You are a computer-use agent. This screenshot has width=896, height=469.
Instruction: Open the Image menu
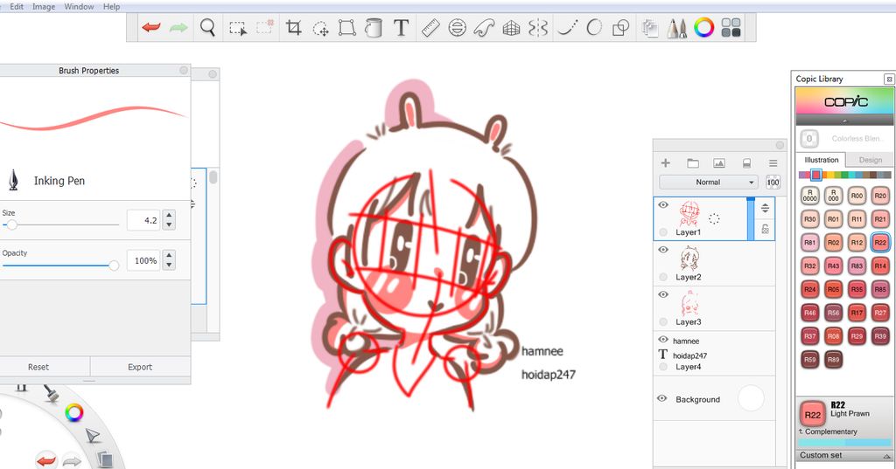[44, 6]
